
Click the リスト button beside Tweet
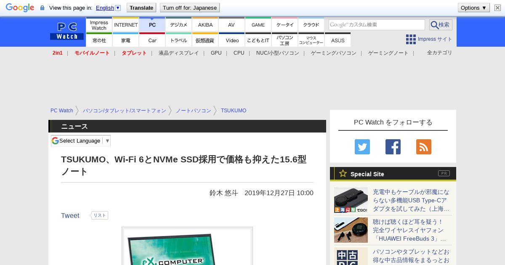100,215
